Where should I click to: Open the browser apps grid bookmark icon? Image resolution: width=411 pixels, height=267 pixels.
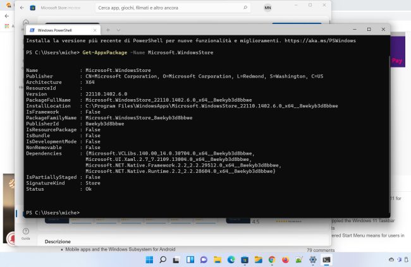coord(7,26)
